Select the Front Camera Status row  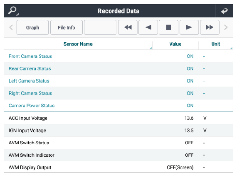pos(118,56)
